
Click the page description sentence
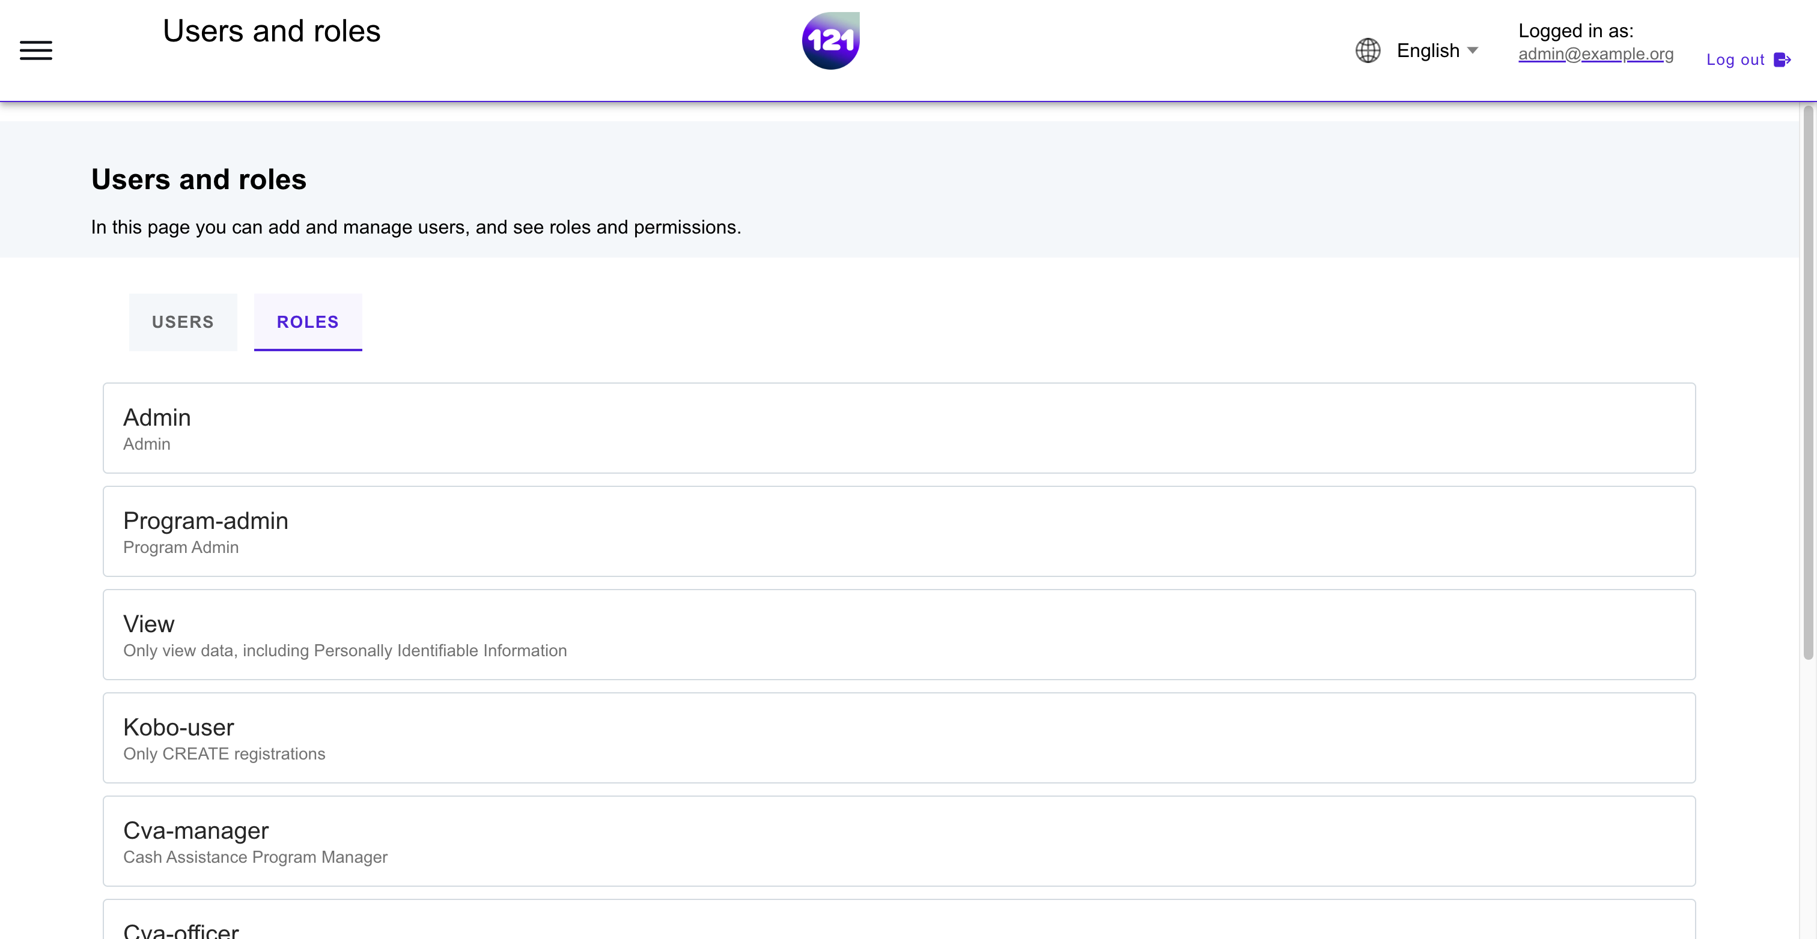point(416,227)
